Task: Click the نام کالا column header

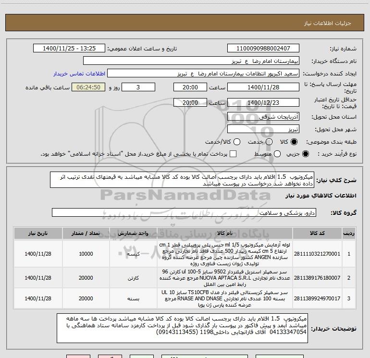Action: pos(225,233)
